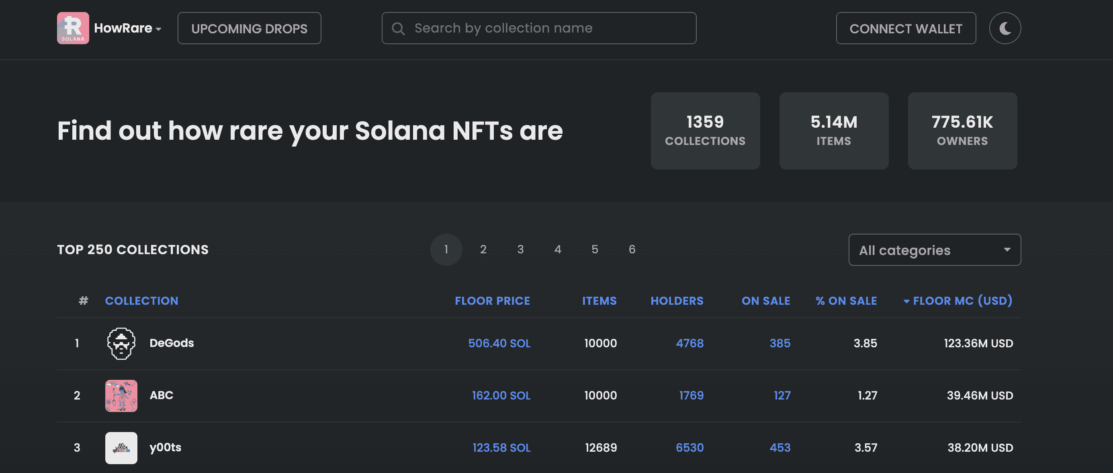The width and height of the screenshot is (1113, 473).
Task: Open the All categories dropdown
Action: click(x=934, y=250)
